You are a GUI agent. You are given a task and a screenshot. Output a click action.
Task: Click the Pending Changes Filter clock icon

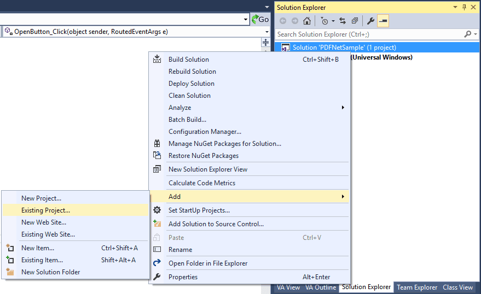click(x=324, y=21)
